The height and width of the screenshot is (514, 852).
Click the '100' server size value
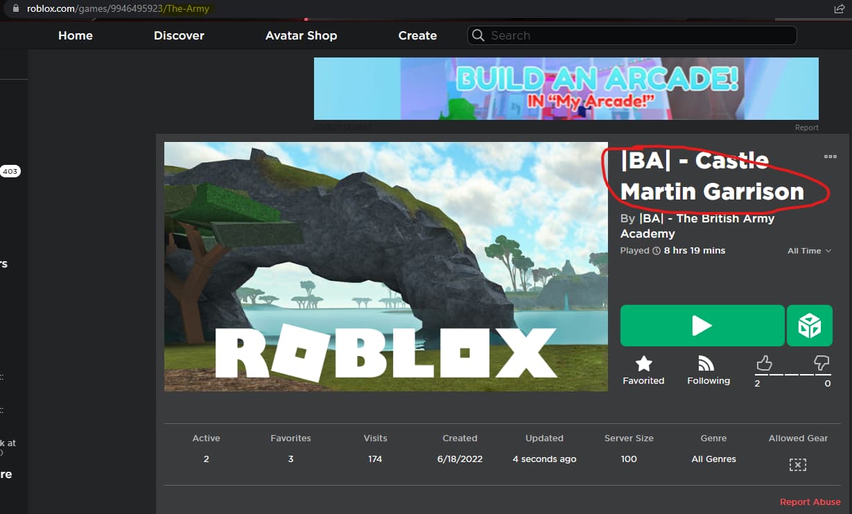629,459
